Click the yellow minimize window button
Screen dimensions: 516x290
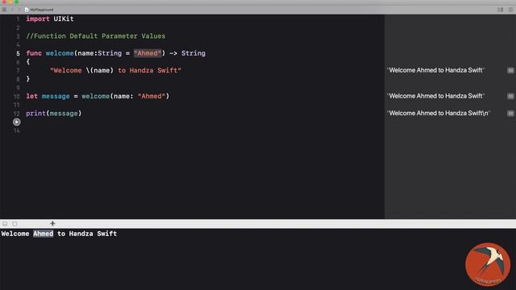coord(10,2)
